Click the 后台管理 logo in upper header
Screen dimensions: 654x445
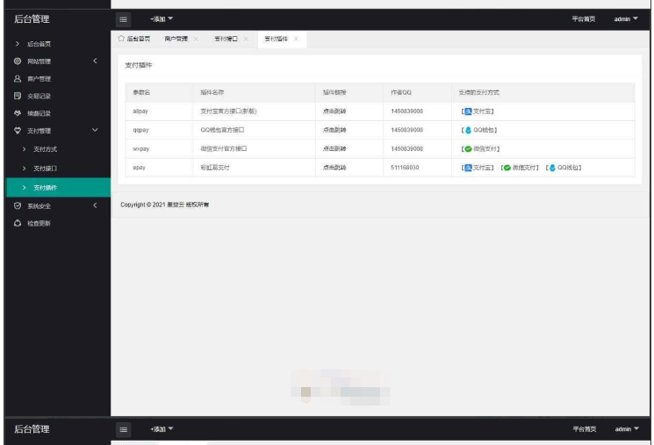pyautogui.click(x=32, y=18)
